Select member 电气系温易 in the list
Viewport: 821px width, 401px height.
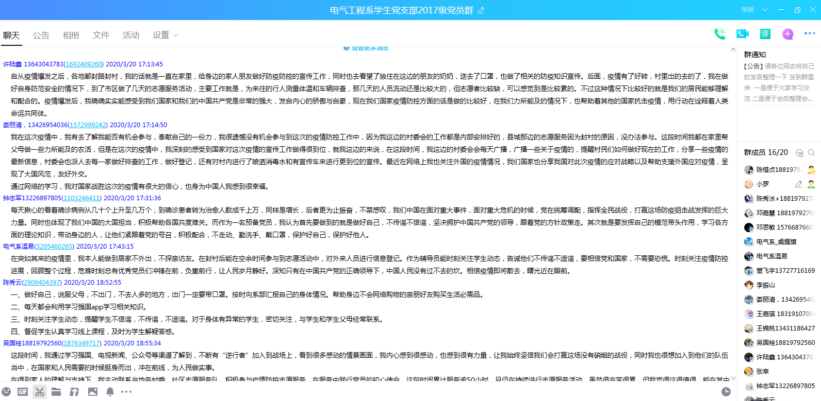(x=779, y=256)
